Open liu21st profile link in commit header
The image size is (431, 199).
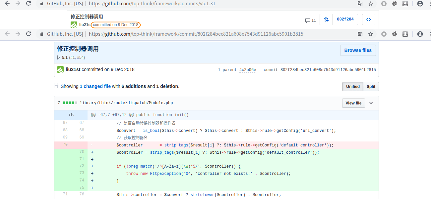point(73,69)
